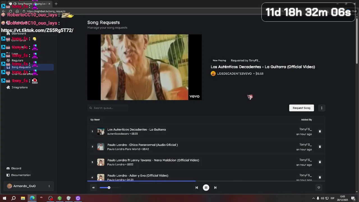Open Windows taskbar search

tap(13, 198)
